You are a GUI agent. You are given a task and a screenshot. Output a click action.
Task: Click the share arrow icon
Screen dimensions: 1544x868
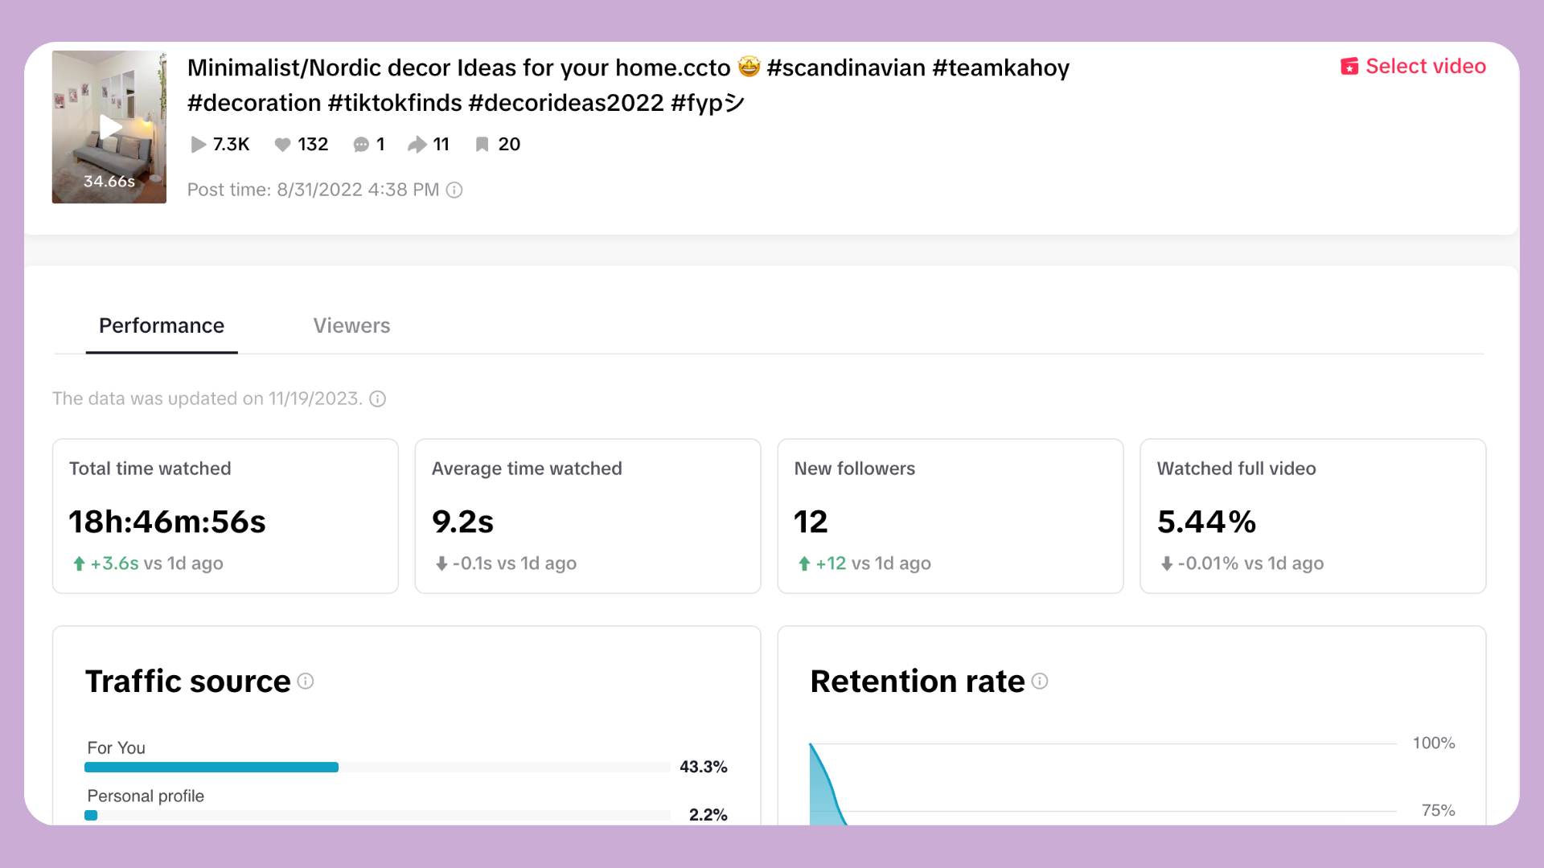click(x=417, y=145)
